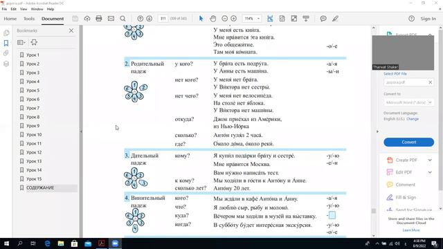Screen dimensions: 443x249
Task: Click the full screen mode icon
Action: [293, 19]
